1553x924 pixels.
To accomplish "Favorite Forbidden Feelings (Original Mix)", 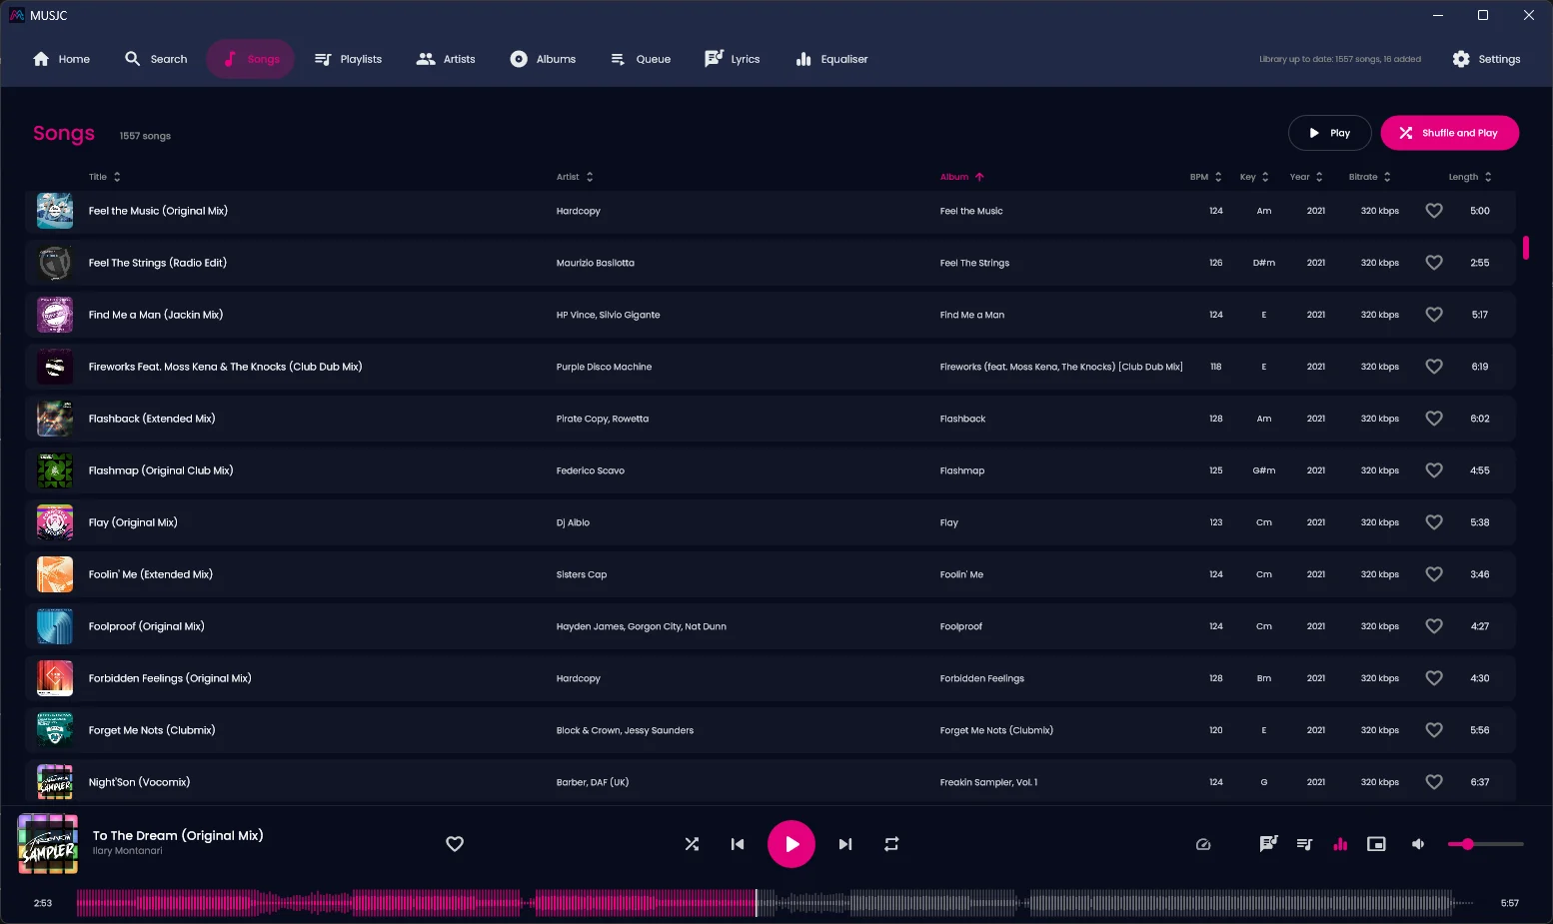I will 1434,678.
